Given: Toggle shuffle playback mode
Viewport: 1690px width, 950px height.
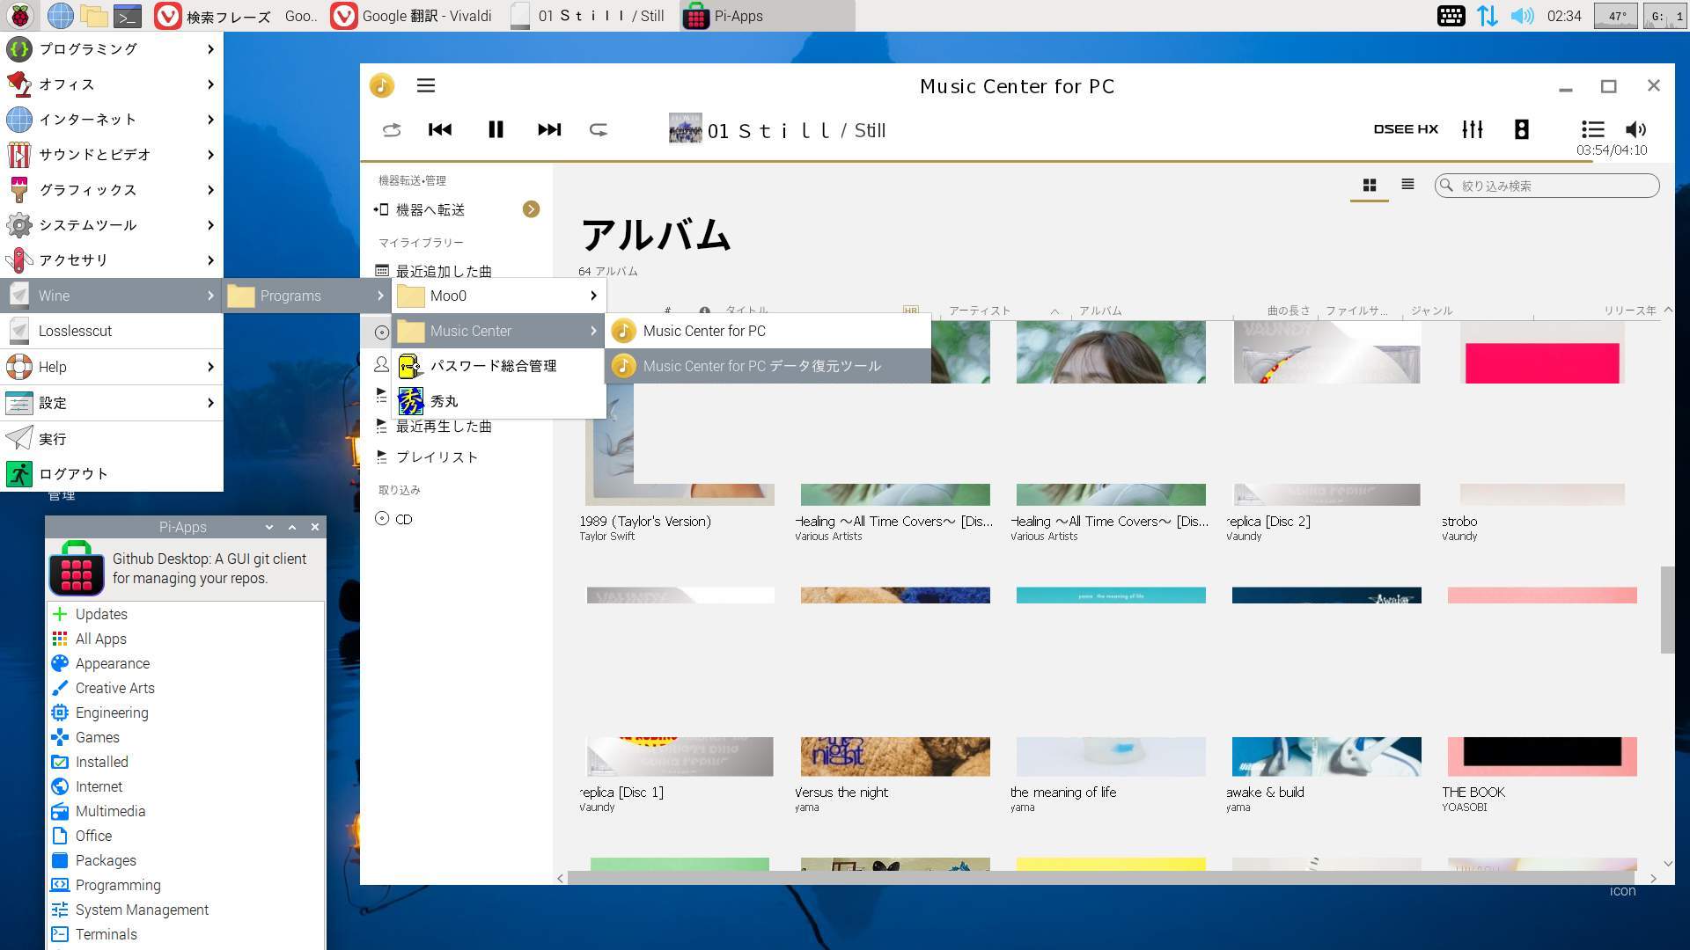Looking at the screenshot, I should tap(392, 130).
